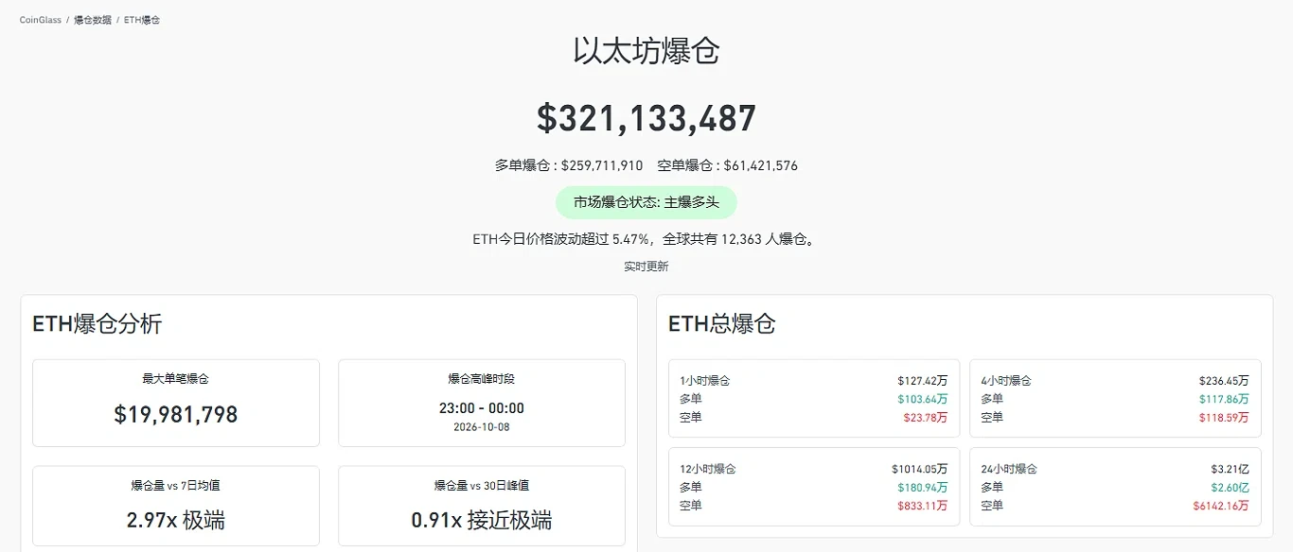Image resolution: width=1293 pixels, height=552 pixels.
Task: Click the 实时更新 label
Action: tap(646, 267)
